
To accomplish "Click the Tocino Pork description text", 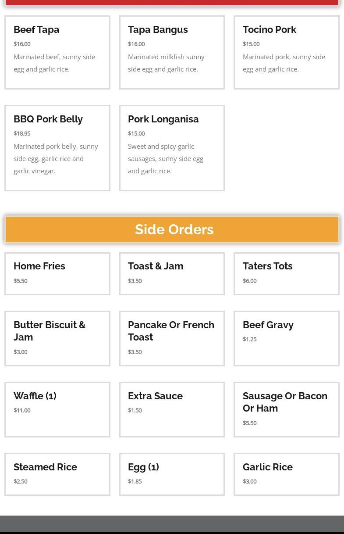I will [x=284, y=63].
